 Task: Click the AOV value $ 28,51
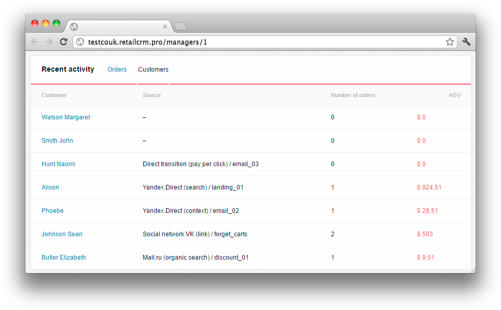[x=427, y=210]
